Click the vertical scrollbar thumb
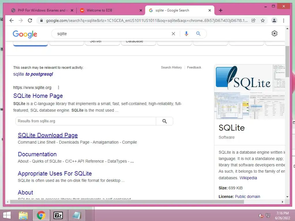Viewport: 295px width, 221px height. coord(287,62)
